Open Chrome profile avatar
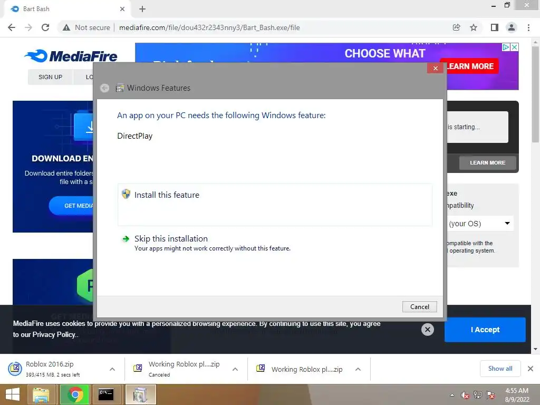 [x=512, y=27]
